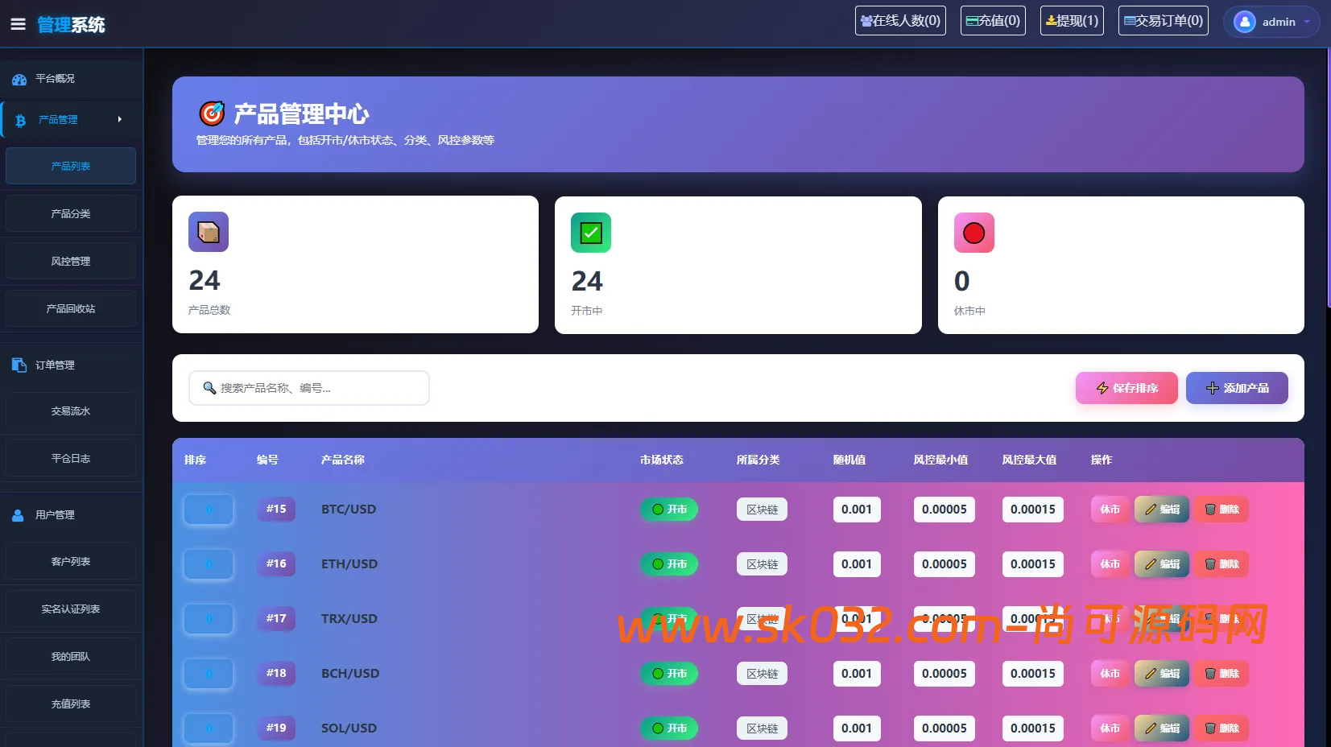This screenshot has height=747, width=1331.
Task: Click the 市场状态 column header
Action: click(x=662, y=460)
